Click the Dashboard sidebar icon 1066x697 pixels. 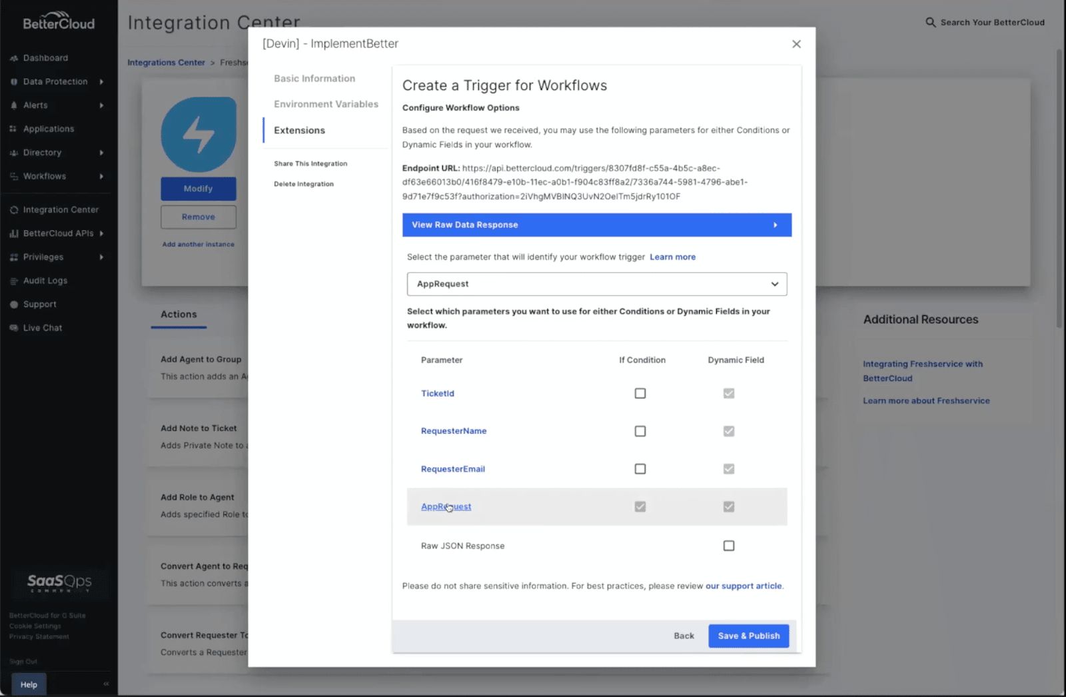click(x=14, y=58)
